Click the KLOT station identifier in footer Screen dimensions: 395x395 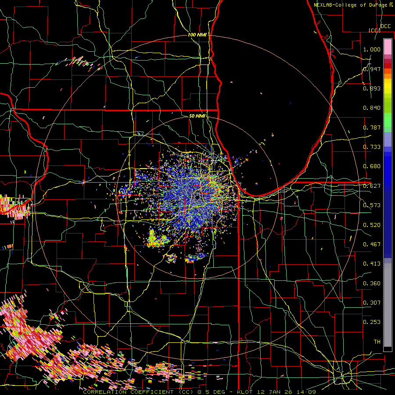coord(246,392)
